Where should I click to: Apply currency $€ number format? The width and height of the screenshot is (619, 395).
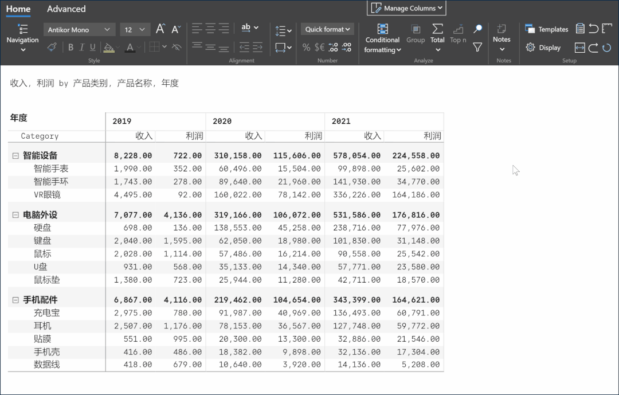tap(319, 48)
